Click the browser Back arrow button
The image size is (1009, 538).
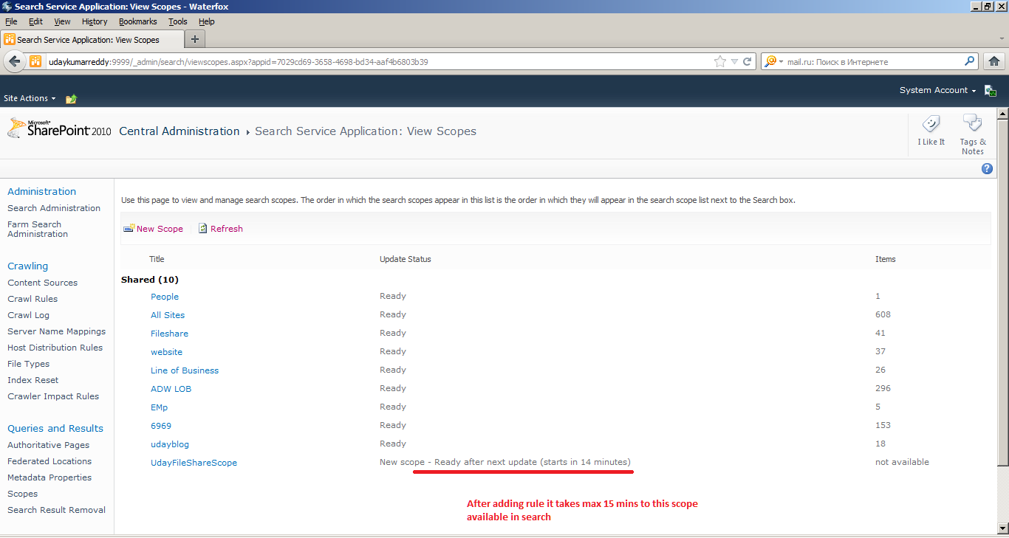[x=14, y=62]
